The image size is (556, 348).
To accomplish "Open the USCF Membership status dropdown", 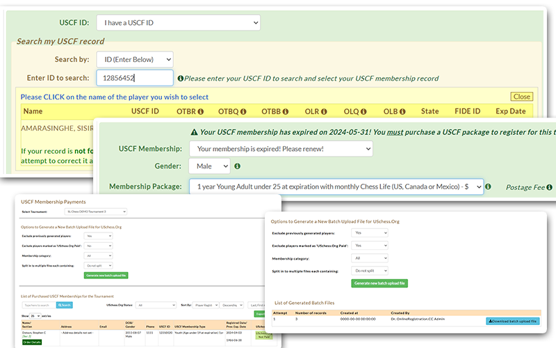I will 281,148.
